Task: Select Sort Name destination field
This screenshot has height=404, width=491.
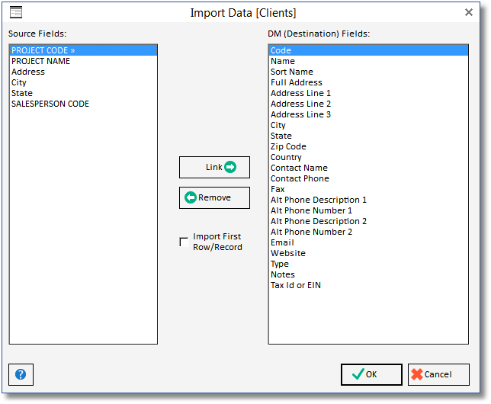Action: [368, 72]
